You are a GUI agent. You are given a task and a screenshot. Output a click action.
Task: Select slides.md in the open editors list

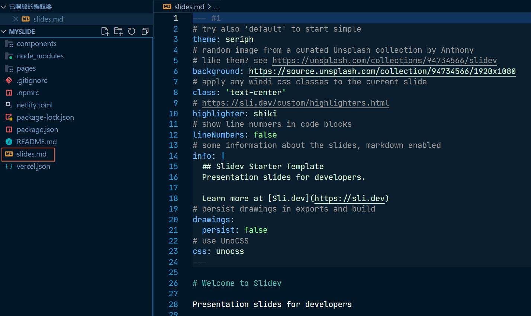click(48, 19)
